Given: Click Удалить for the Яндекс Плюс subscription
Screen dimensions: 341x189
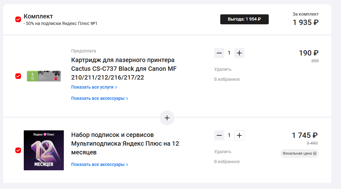Looking at the screenshot, I should tap(223, 152).
